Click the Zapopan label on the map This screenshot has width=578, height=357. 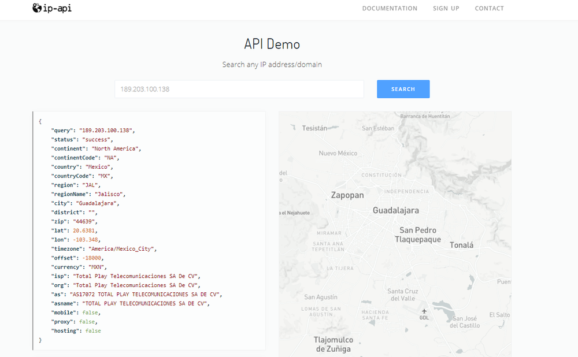click(347, 195)
